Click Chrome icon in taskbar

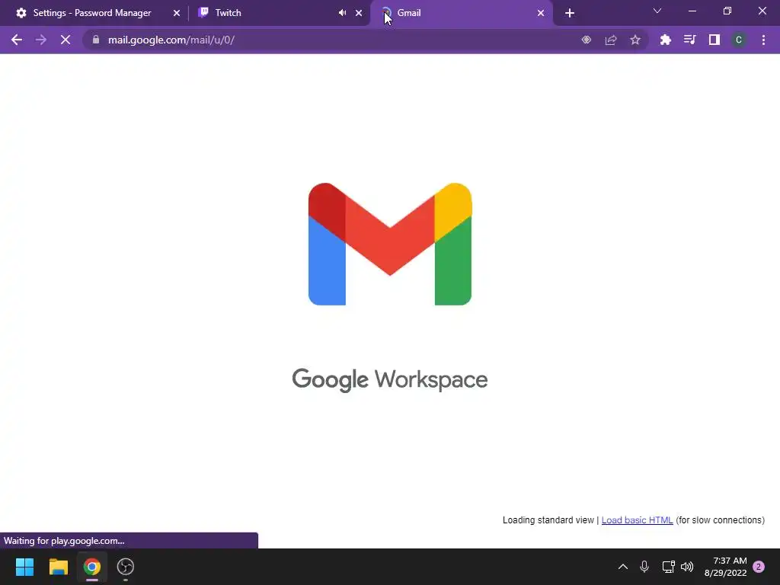[x=92, y=567]
